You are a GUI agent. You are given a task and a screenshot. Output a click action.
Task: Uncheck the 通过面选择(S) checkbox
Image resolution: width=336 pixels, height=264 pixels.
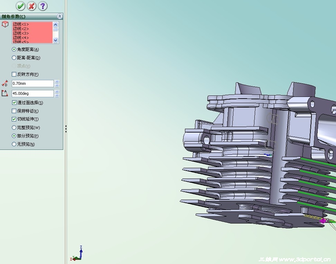(14, 103)
